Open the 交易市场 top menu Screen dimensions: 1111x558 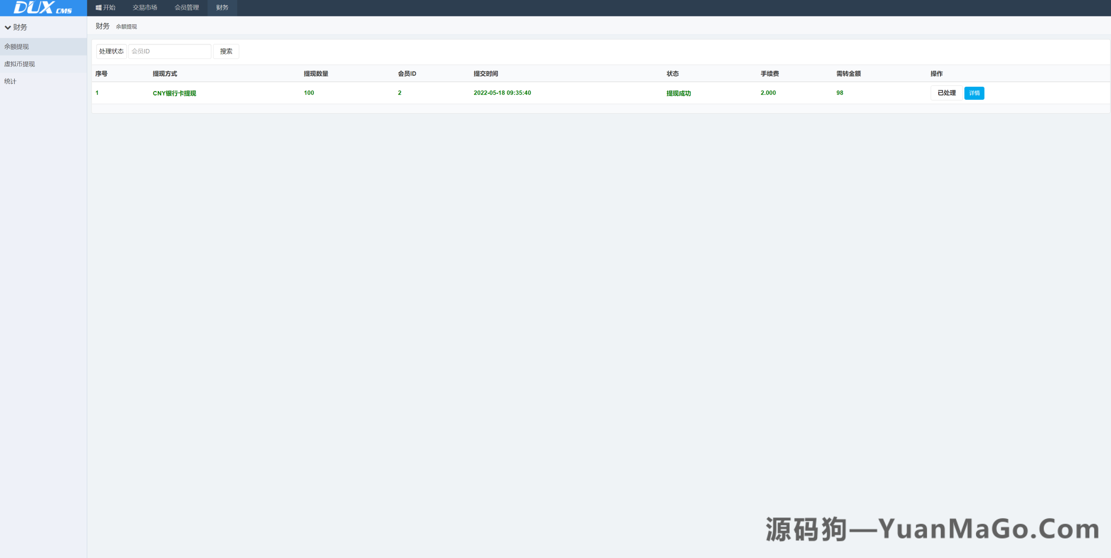coord(145,8)
